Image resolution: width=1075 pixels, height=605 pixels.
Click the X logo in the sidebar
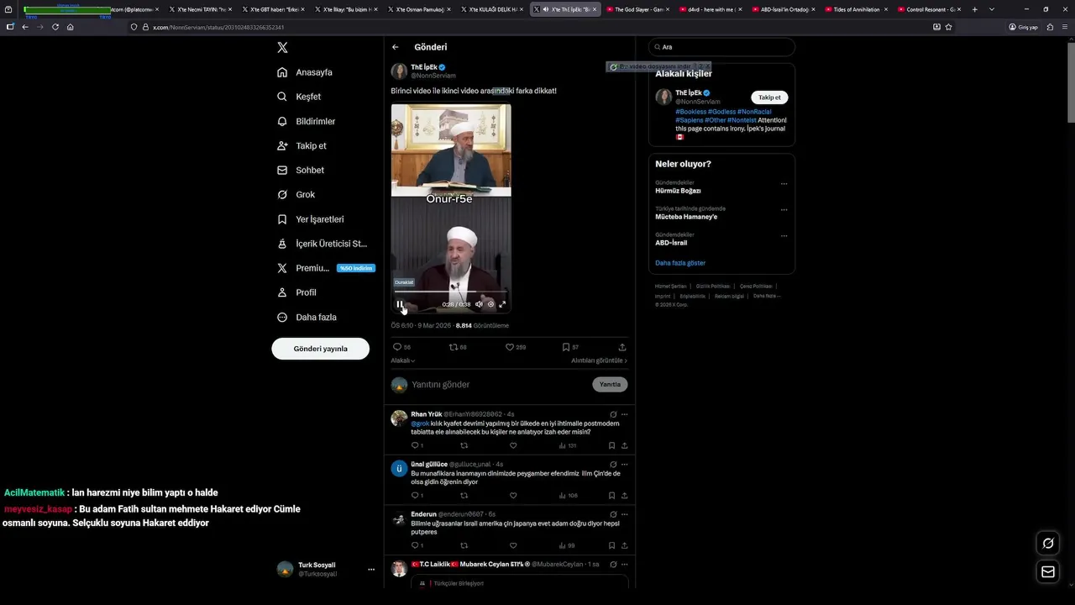282,48
